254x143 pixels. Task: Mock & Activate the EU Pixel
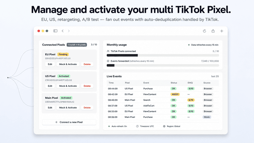click(x=68, y=64)
